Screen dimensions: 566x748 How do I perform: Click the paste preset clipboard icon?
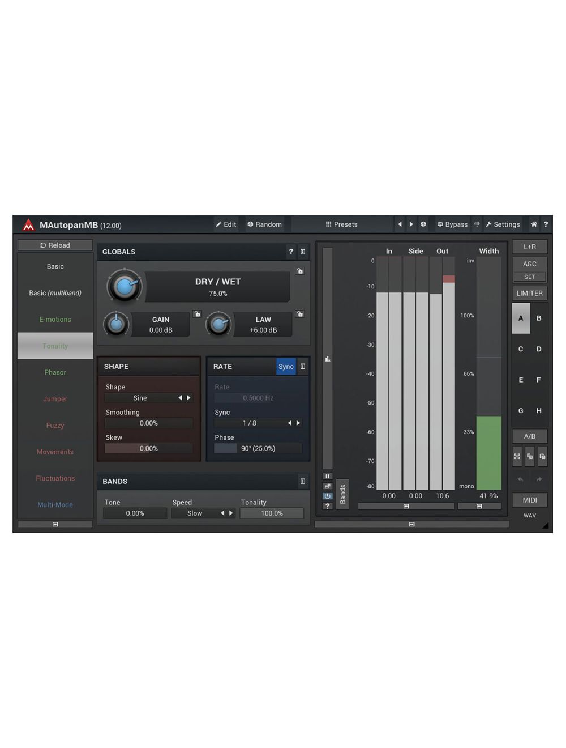click(x=542, y=456)
